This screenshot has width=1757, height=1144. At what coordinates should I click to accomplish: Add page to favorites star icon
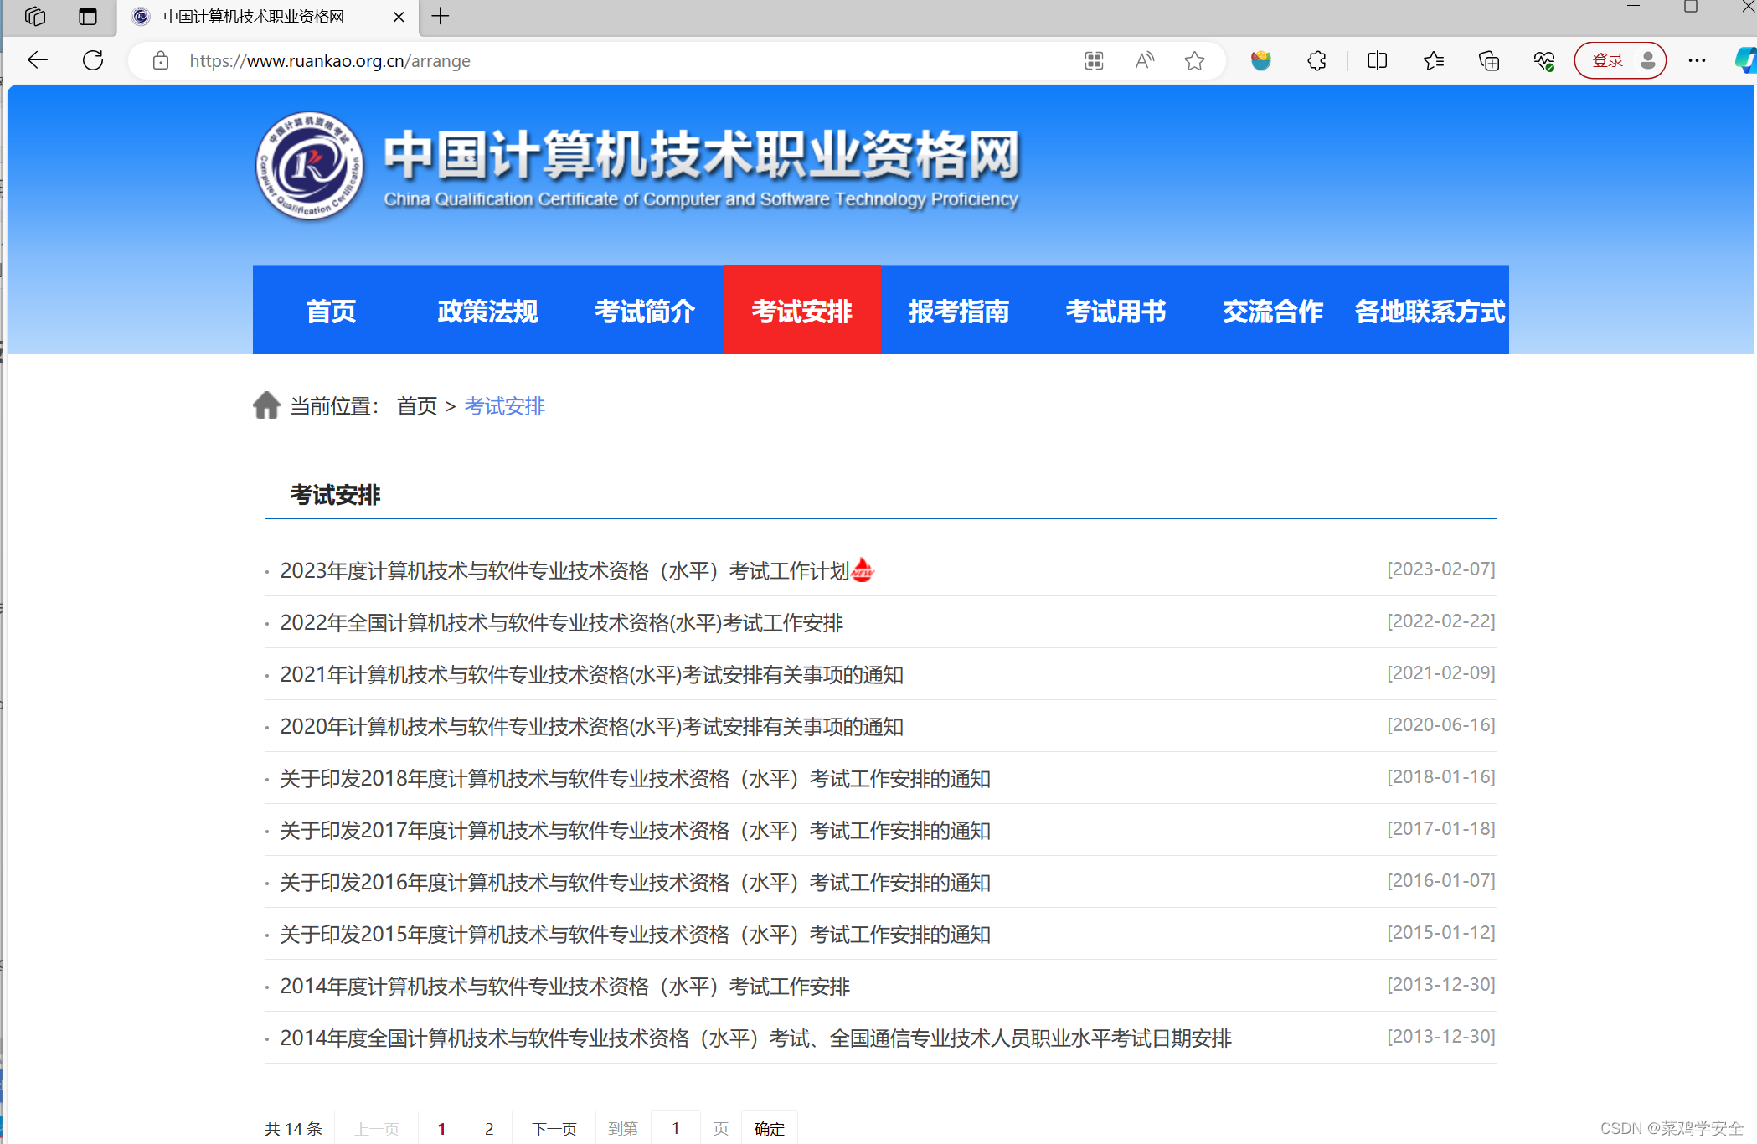tap(1195, 60)
